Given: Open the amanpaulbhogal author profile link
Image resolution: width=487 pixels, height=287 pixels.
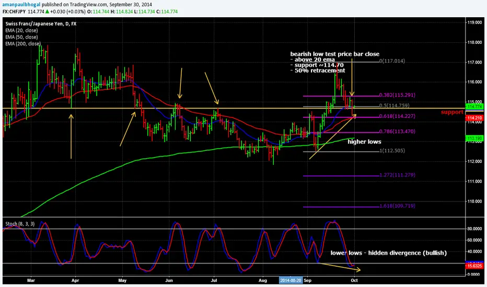Looking at the screenshot, I should coord(21,5).
